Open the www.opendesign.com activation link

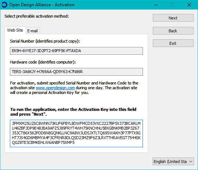55,88
